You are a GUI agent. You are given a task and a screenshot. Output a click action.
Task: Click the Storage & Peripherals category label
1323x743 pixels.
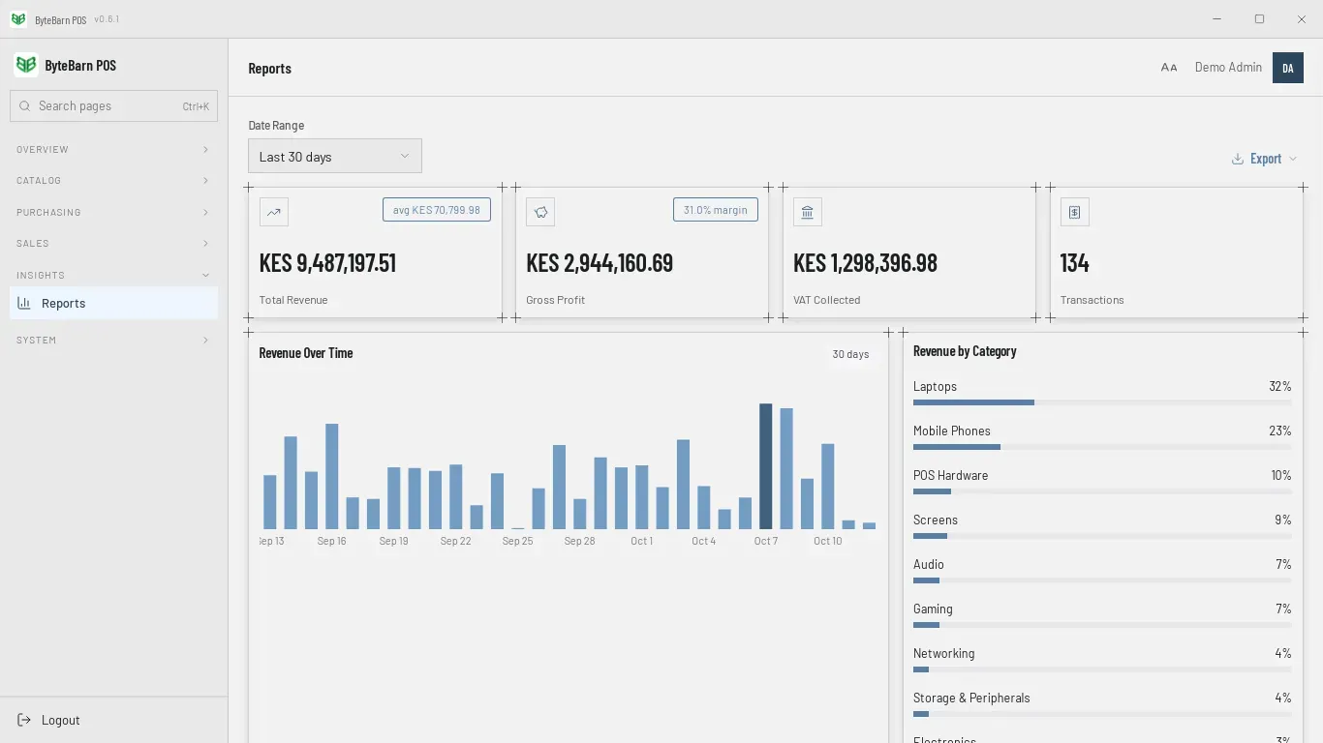click(971, 698)
